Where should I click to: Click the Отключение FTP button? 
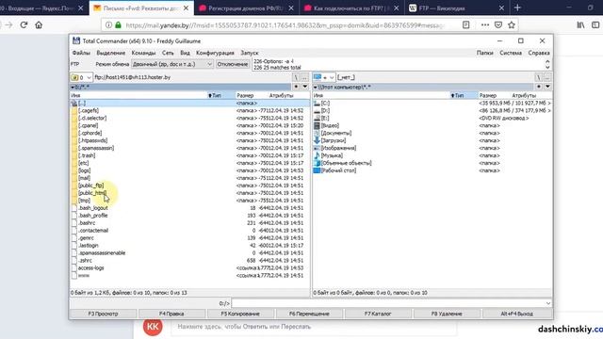point(233,64)
